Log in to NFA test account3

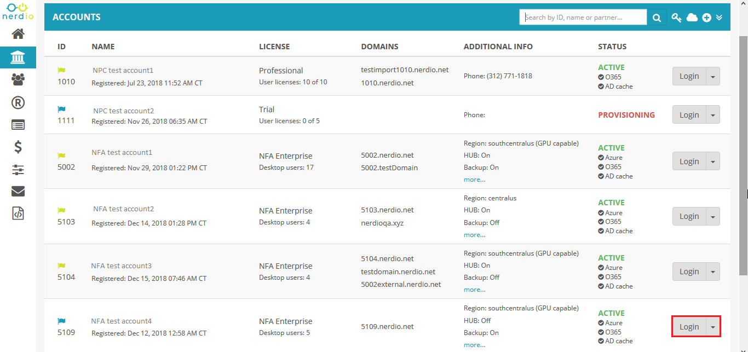689,272
